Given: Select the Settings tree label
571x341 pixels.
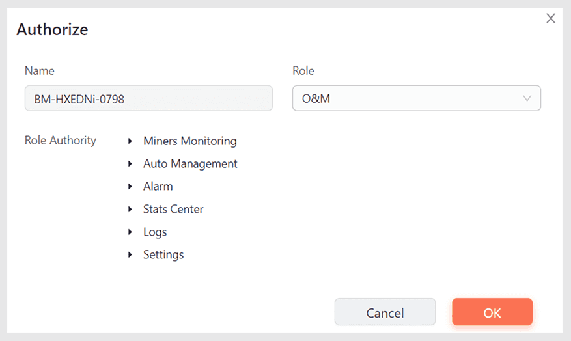Looking at the screenshot, I should point(163,255).
